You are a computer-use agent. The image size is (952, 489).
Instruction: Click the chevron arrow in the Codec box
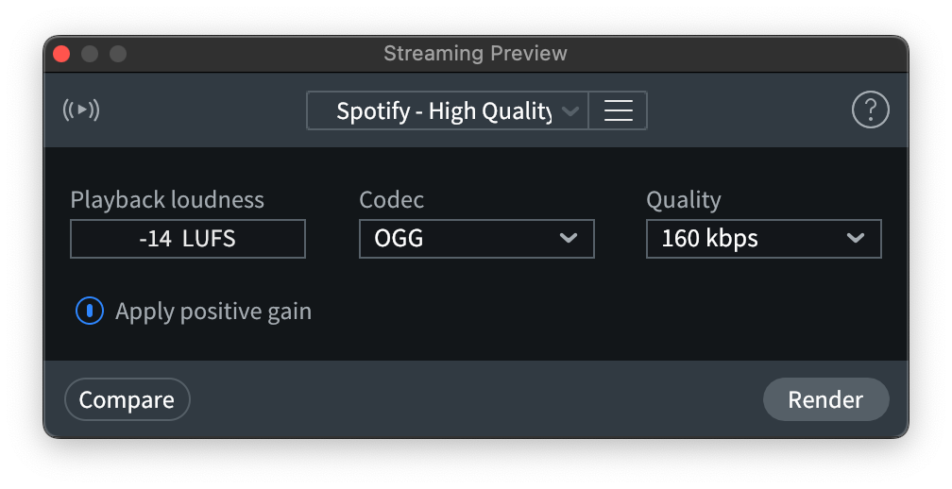pyautogui.click(x=569, y=238)
